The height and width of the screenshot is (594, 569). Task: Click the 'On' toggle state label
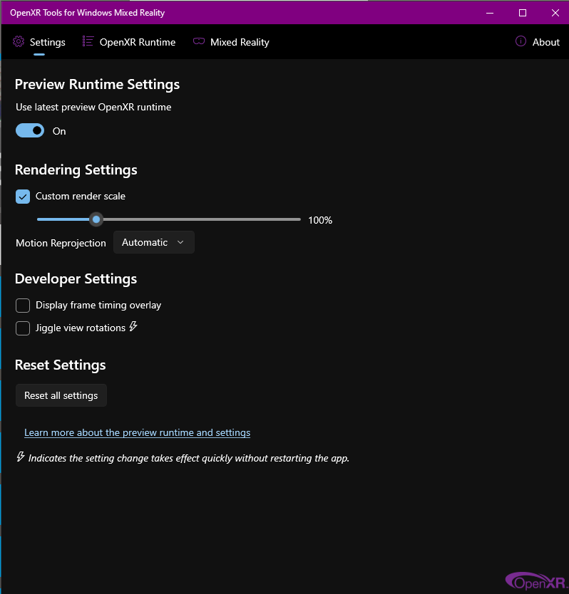59,131
